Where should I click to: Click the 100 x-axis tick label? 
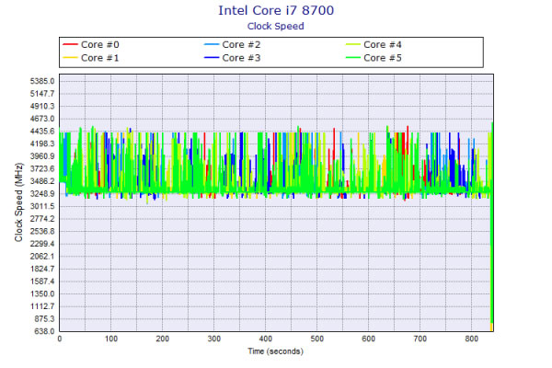(111, 339)
